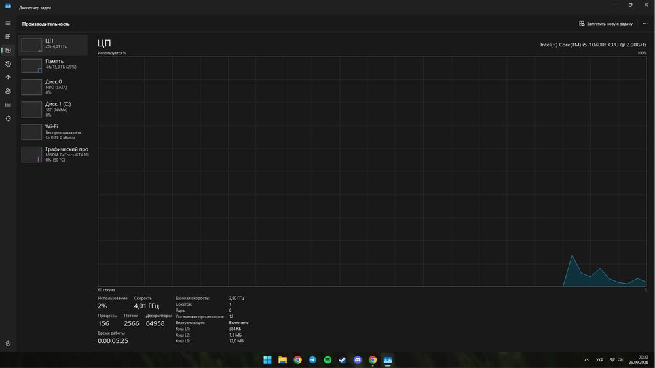The height and width of the screenshot is (368, 655).
Task: Open the Startup apps page icon
Action: coord(8,77)
